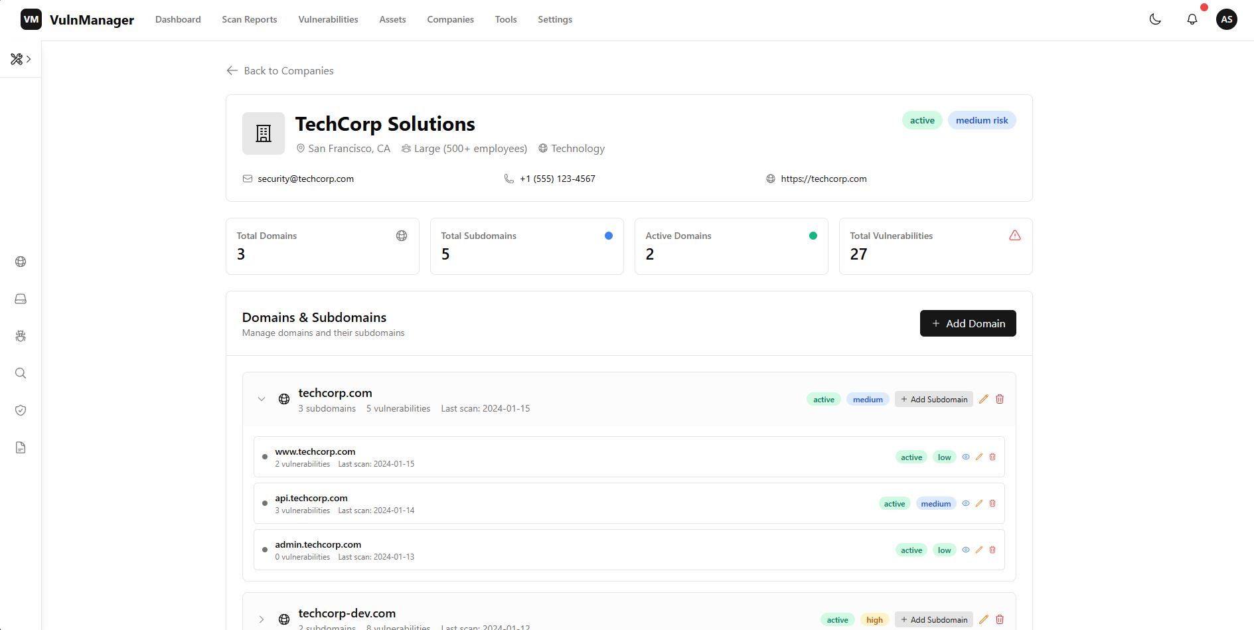The width and height of the screenshot is (1254, 630).
Task: Open Tools menu
Action: [506, 19]
